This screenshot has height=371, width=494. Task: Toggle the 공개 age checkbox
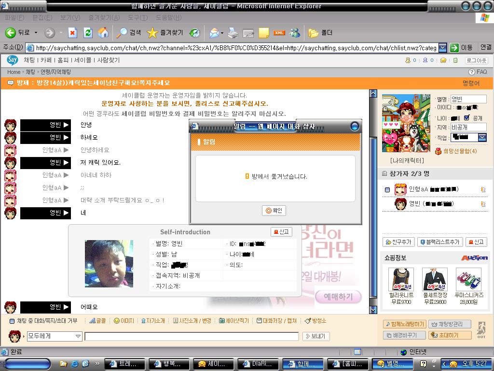click(467, 118)
